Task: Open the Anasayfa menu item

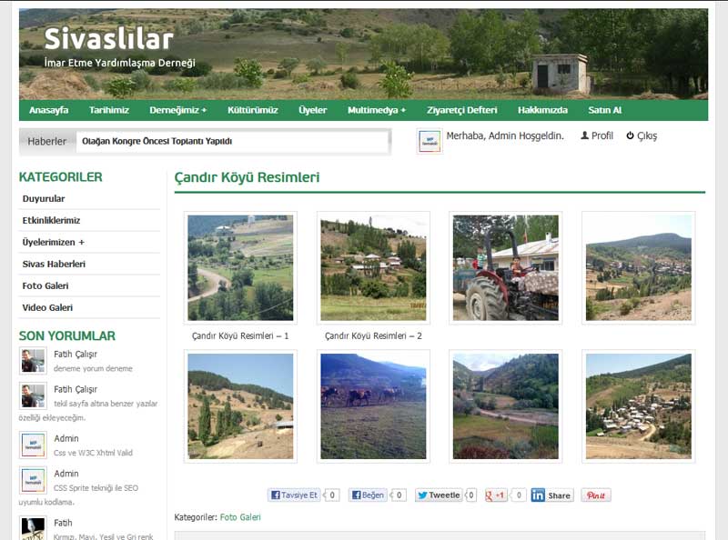Action: (49, 110)
